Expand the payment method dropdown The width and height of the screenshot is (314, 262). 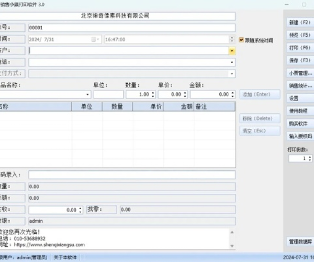point(232,74)
